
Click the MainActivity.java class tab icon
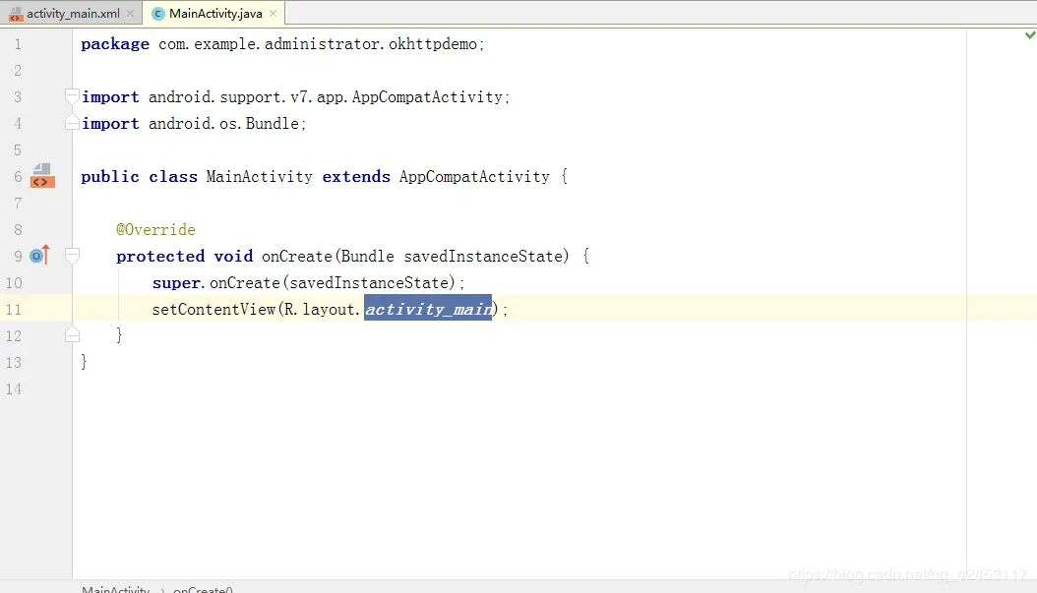click(x=158, y=14)
